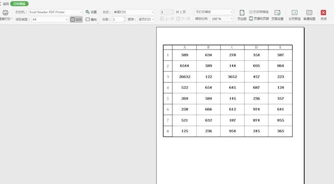Switch to normal view grid icon

tap(310, 15)
